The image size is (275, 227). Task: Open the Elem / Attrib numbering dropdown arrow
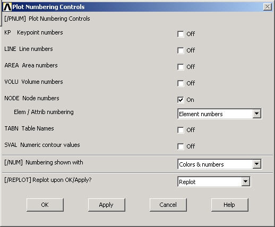coord(256,113)
